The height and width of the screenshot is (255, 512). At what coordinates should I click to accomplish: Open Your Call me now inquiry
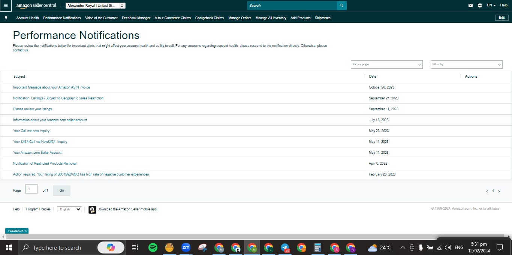coord(31,131)
